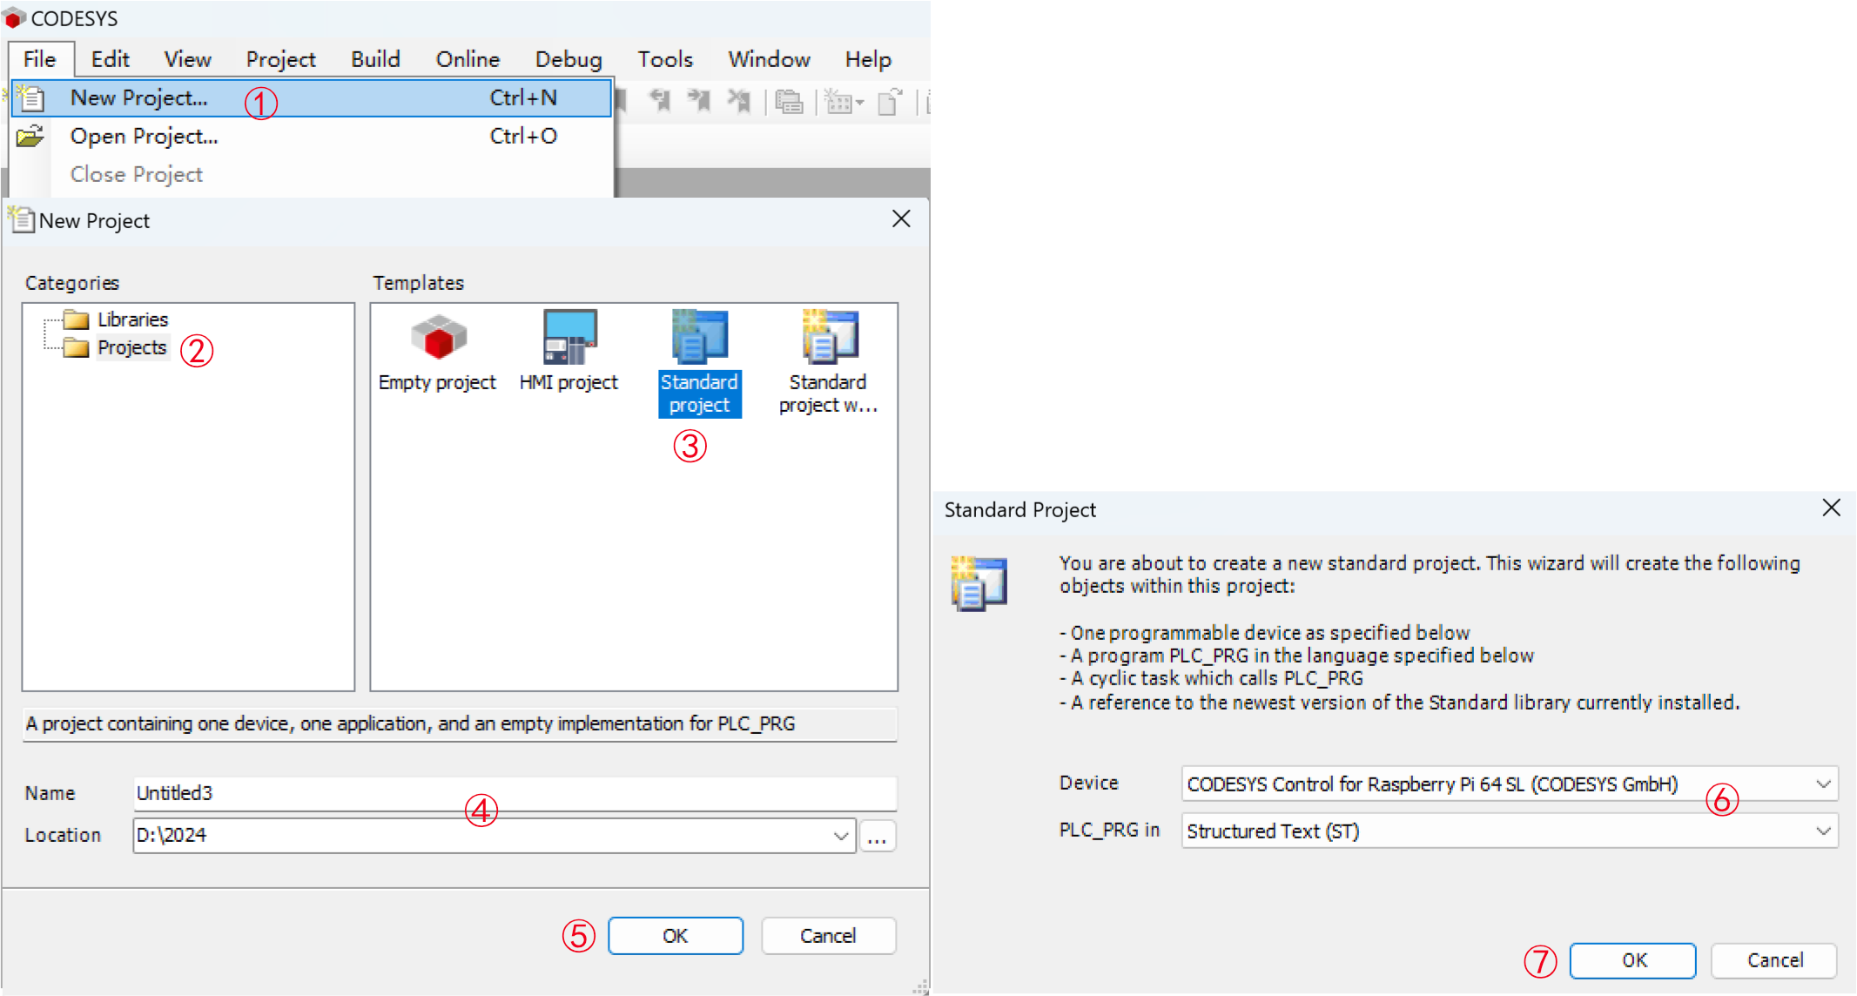Screen dimensions: 1857x996
Task: Choose Close Project from File menu
Action: point(312,174)
